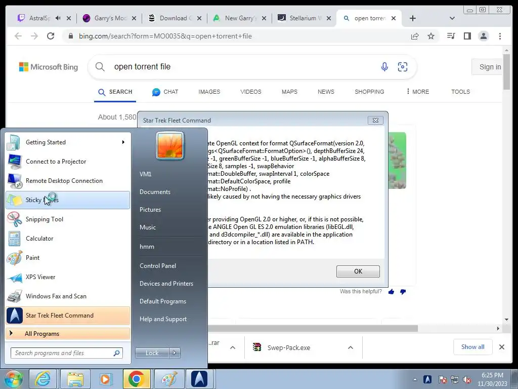Open the Bing MORE menu
The height and width of the screenshot is (389, 518).
[x=417, y=92]
